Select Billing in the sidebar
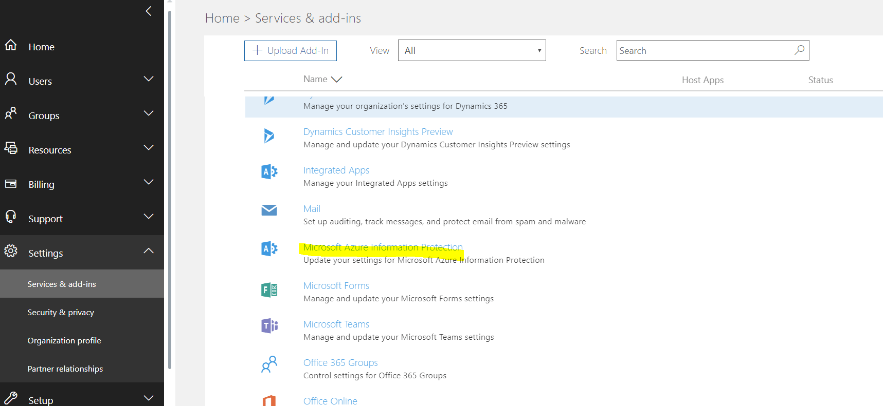 tap(41, 184)
